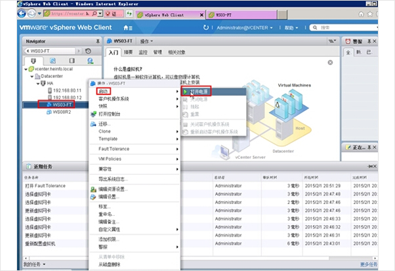Viewport: 395px width, 271px height.
Task: Click the Edit Settings icon
Action: click(93, 197)
